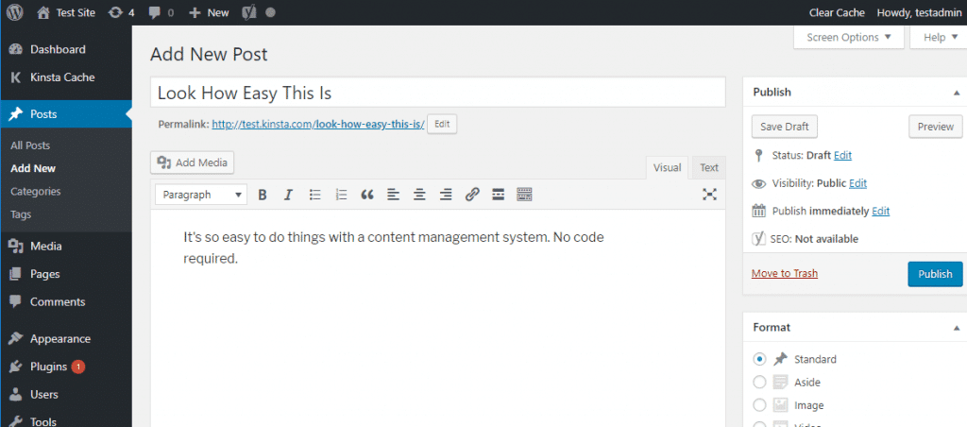Image resolution: width=967 pixels, height=427 pixels.
Task: Click the Move to Trash link
Action: tap(784, 274)
